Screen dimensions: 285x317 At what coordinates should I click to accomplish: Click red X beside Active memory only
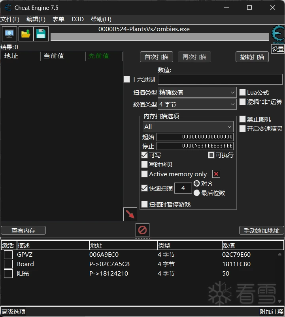(x=216, y=174)
